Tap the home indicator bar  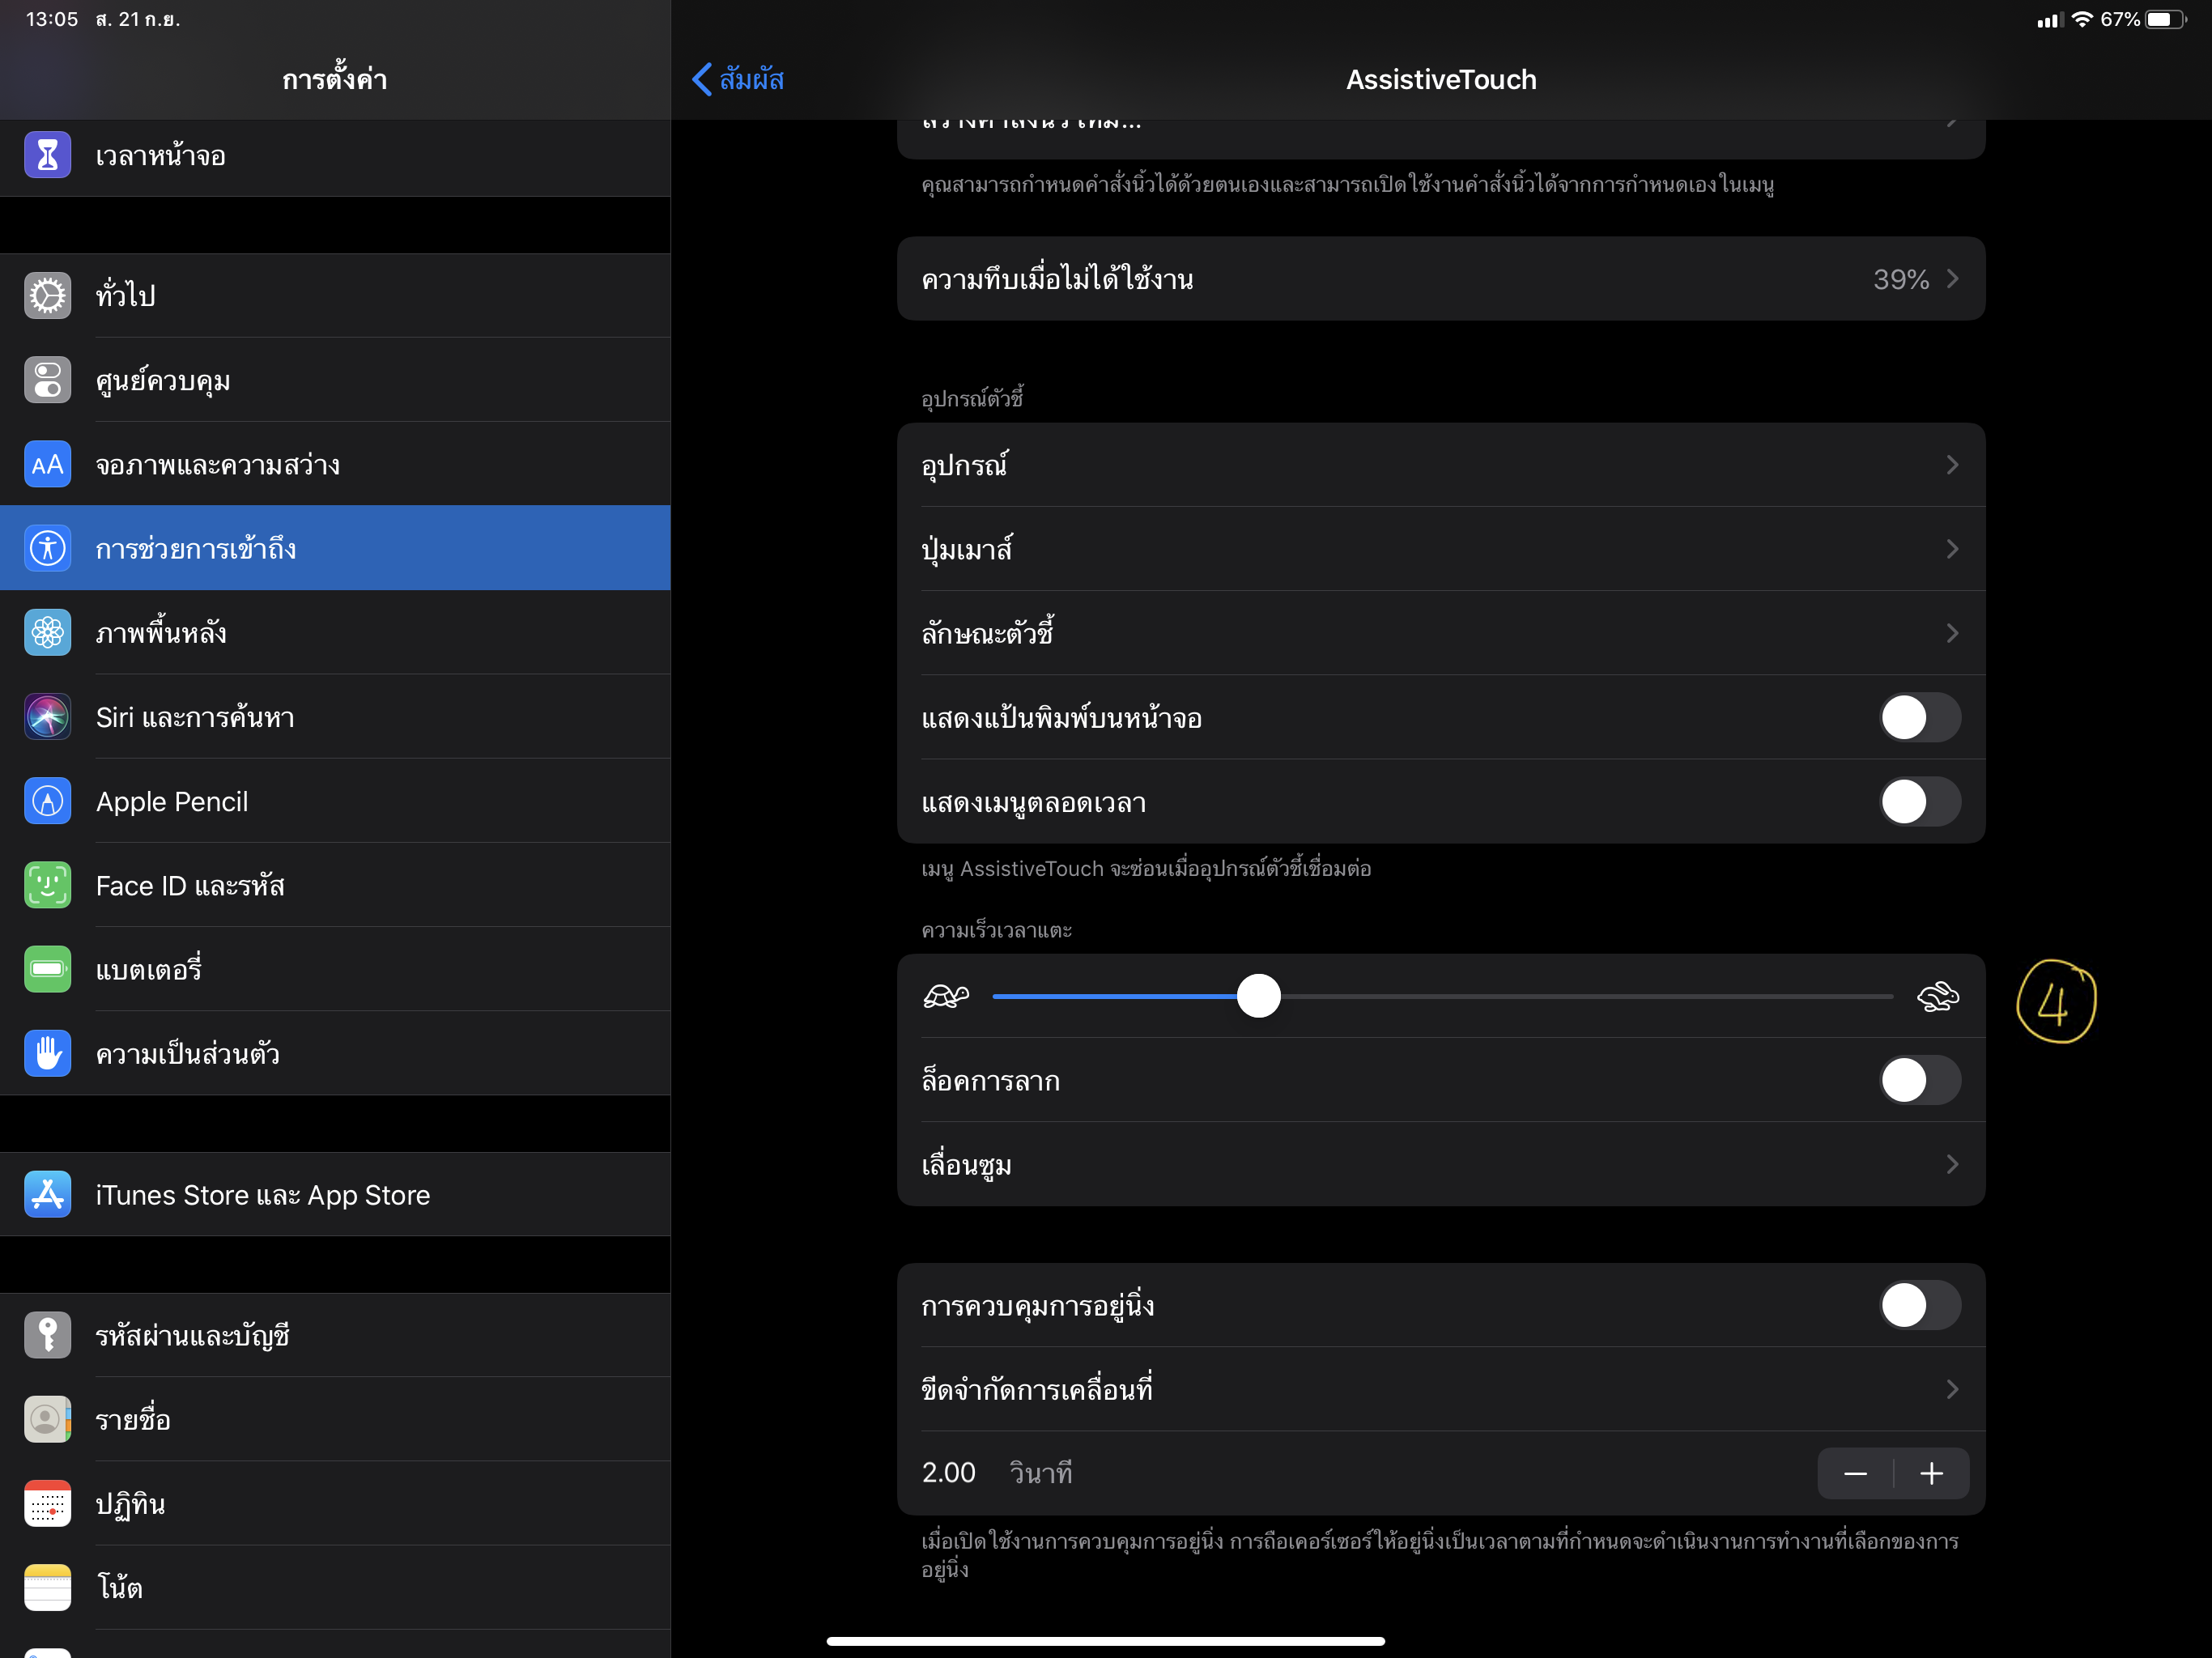[1105, 1641]
